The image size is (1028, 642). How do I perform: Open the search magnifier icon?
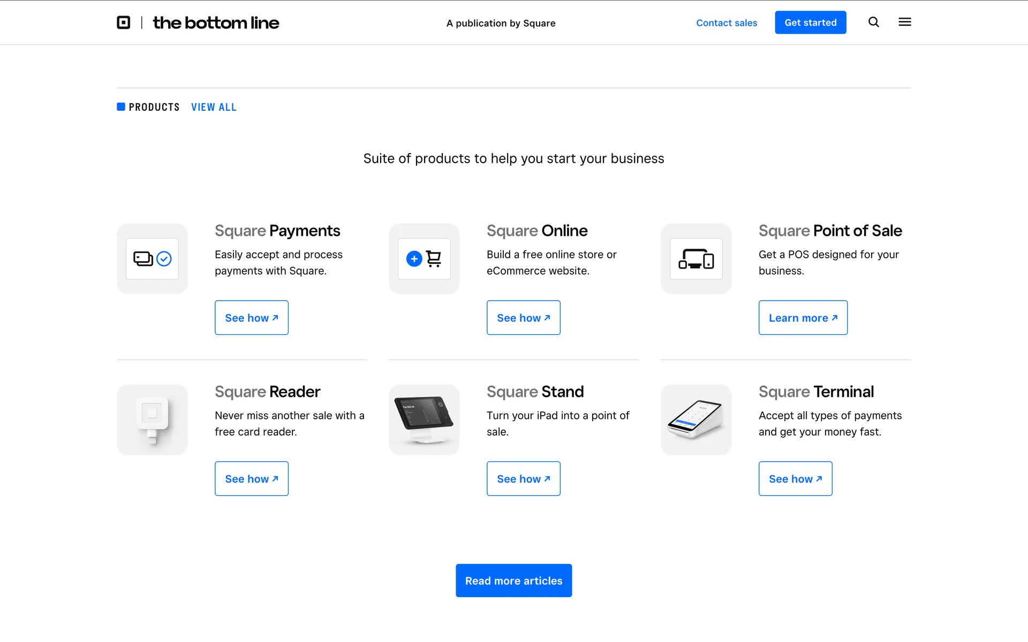(x=874, y=22)
